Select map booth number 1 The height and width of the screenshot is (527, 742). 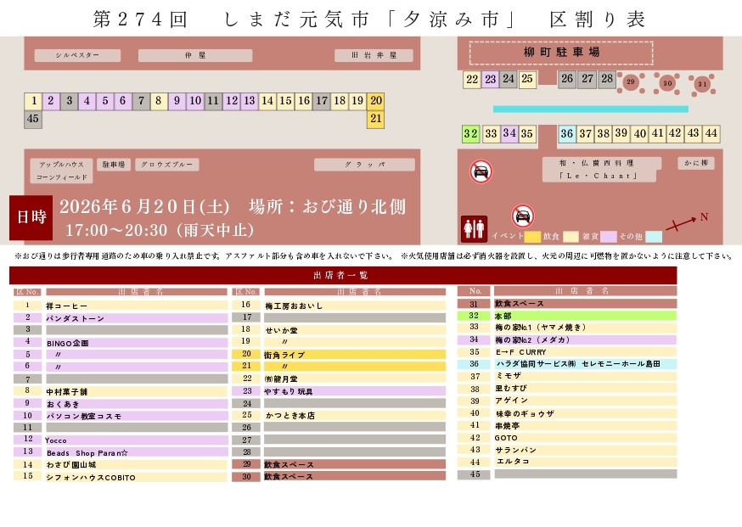click(x=33, y=101)
